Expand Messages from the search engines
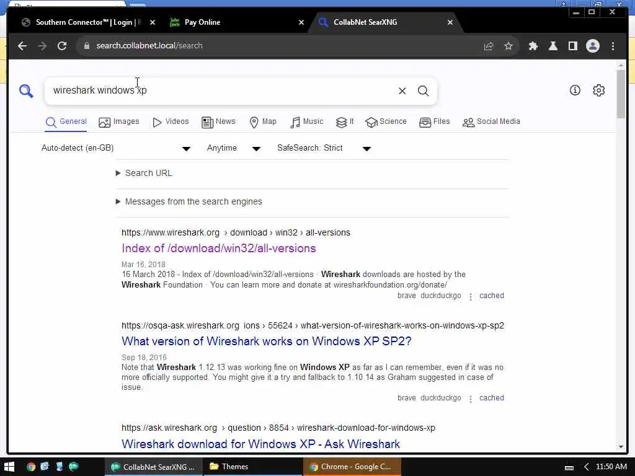 click(x=189, y=201)
